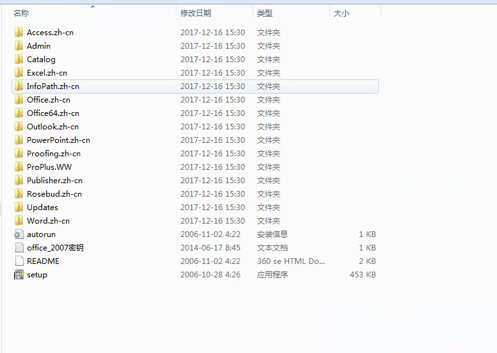The height and width of the screenshot is (353, 497).
Task: Select the Catalog folder name
Action: [41, 60]
